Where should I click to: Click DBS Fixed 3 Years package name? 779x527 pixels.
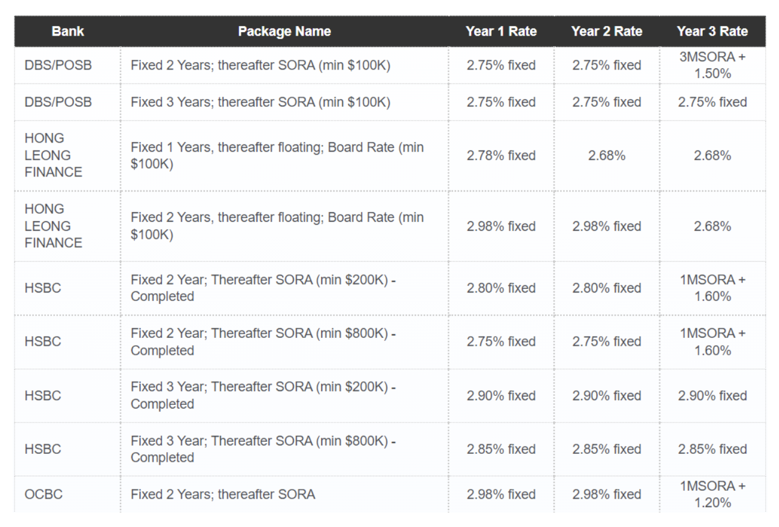pyautogui.click(x=261, y=102)
